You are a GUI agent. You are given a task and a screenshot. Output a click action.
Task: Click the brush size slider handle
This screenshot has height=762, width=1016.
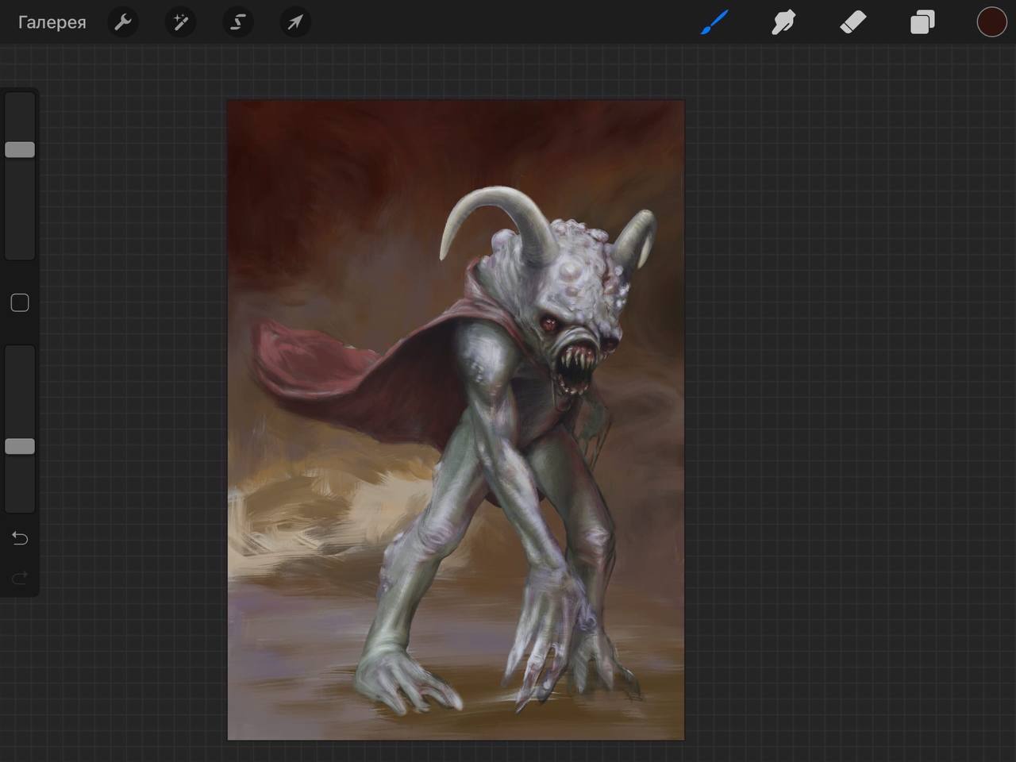coord(20,149)
